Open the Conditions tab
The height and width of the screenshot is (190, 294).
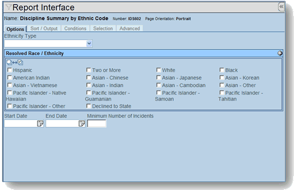[x=75, y=28]
